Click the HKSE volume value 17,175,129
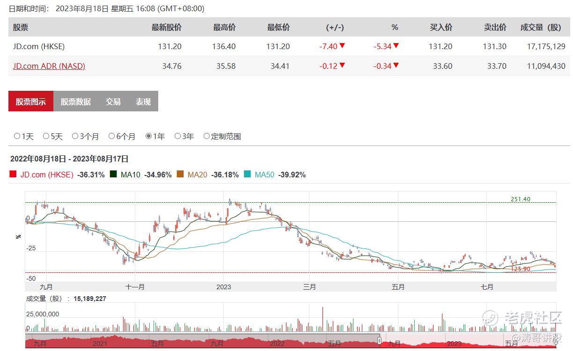 click(x=546, y=46)
